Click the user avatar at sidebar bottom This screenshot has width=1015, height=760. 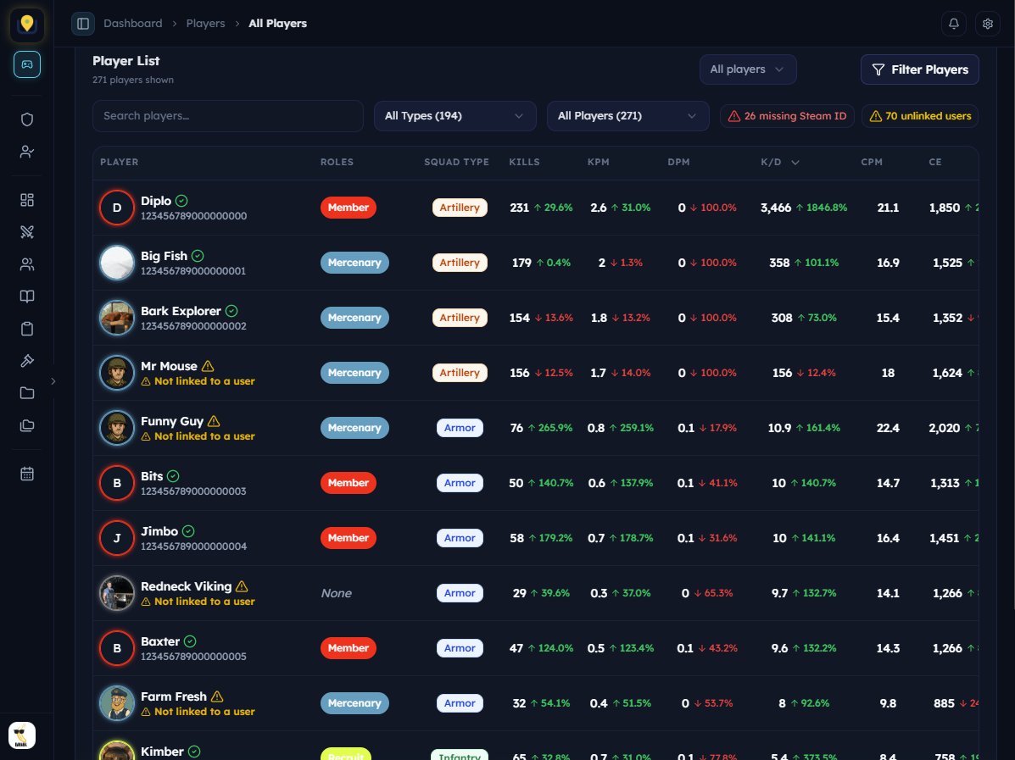pos(22,735)
